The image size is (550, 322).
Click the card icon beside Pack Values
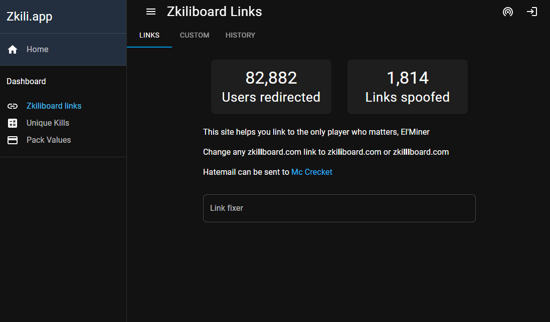point(12,140)
